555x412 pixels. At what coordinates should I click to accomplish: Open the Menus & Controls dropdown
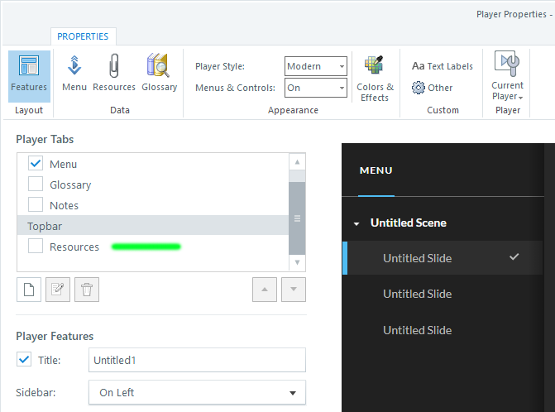coord(316,88)
